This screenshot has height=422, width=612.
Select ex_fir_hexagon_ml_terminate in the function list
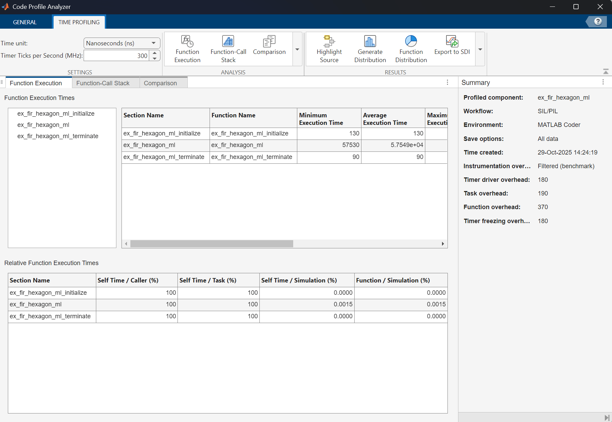[58, 136]
